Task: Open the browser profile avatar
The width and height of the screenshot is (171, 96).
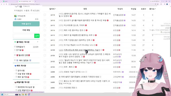Action: pos(167,4)
